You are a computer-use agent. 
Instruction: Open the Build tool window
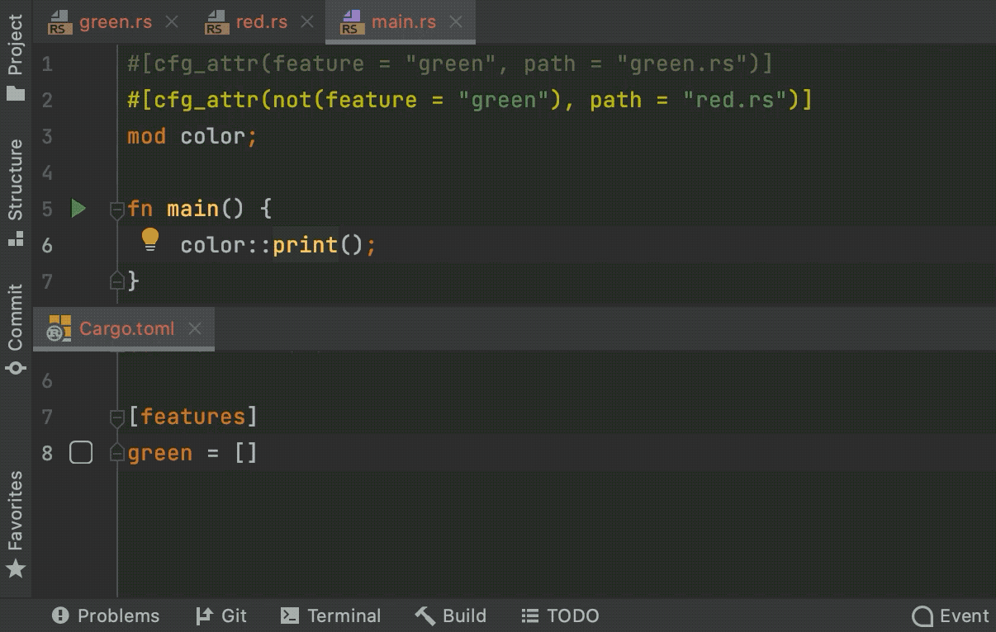[x=450, y=615]
